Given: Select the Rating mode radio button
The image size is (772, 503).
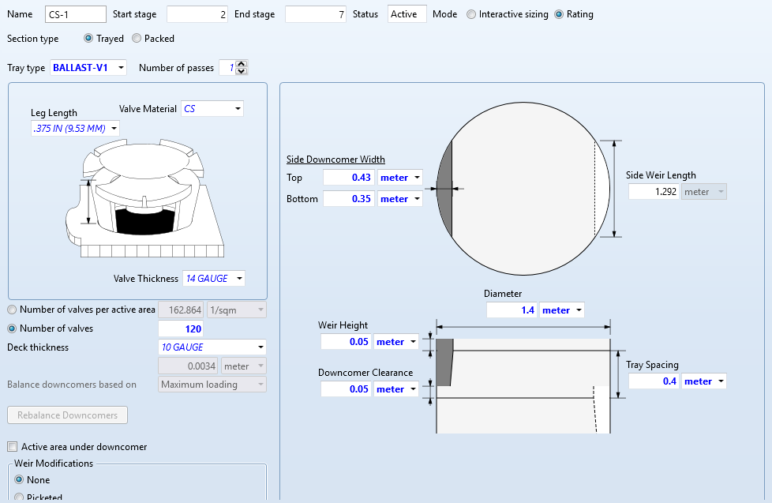Looking at the screenshot, I should click(559, 14).
